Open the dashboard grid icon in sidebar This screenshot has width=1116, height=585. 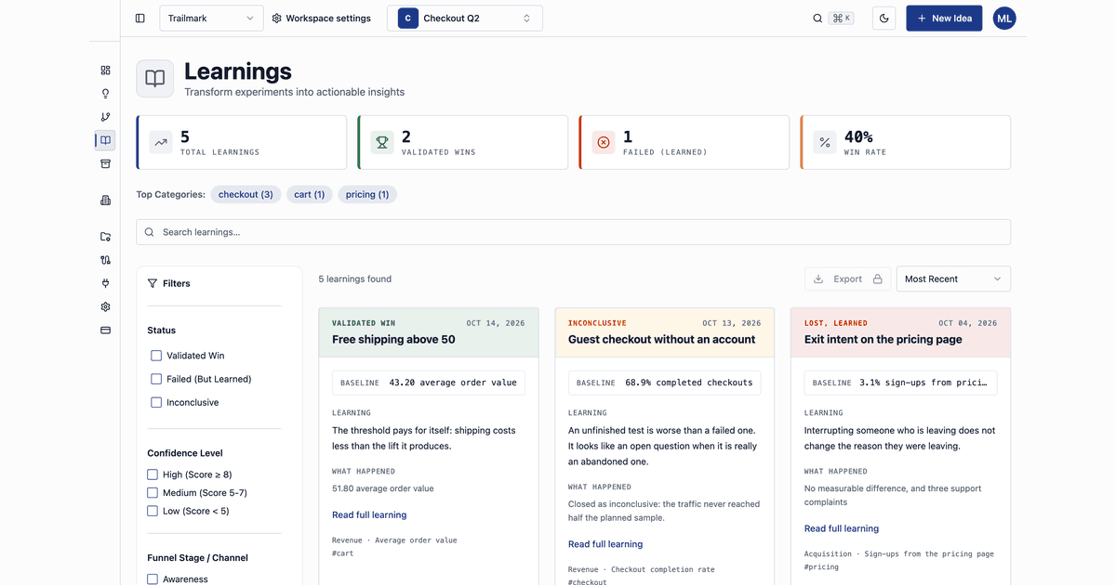click(x=105, y=71)
